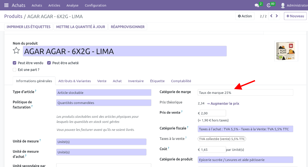Click the Achats app title

18,5
